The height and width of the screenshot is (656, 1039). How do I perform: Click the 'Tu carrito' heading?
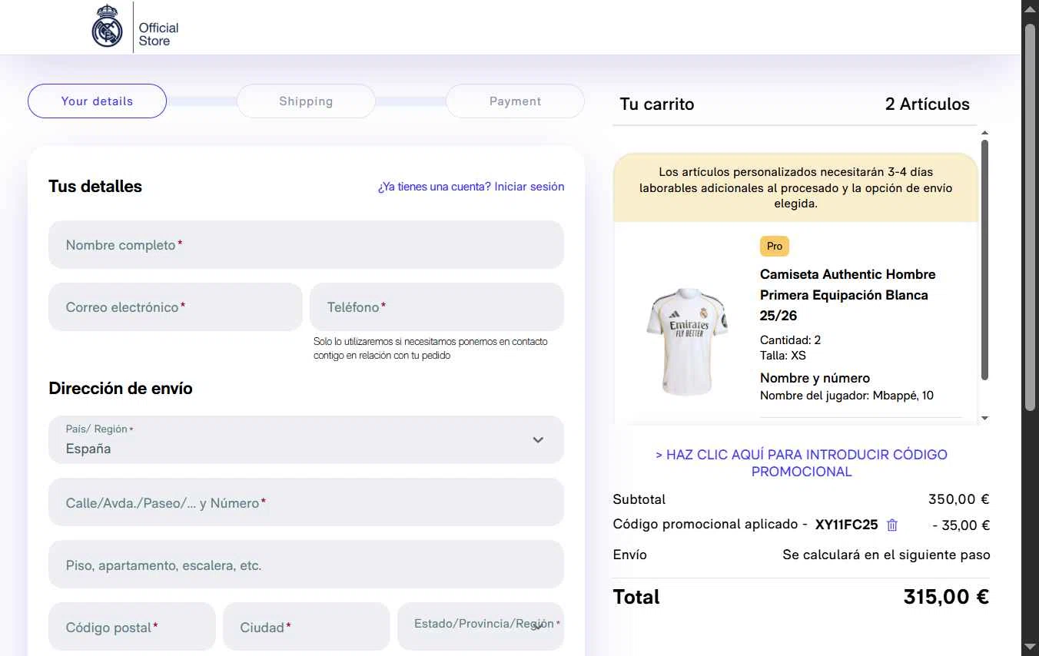pyautogui.click(x=657, y=104)
